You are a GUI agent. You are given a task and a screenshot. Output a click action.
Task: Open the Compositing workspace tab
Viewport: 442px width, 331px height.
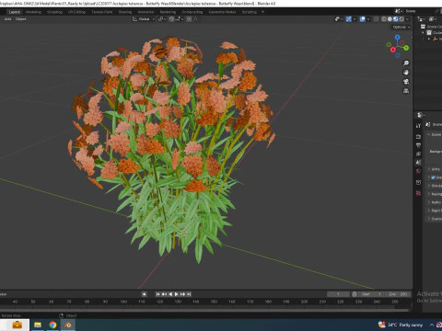click(192, 12)
